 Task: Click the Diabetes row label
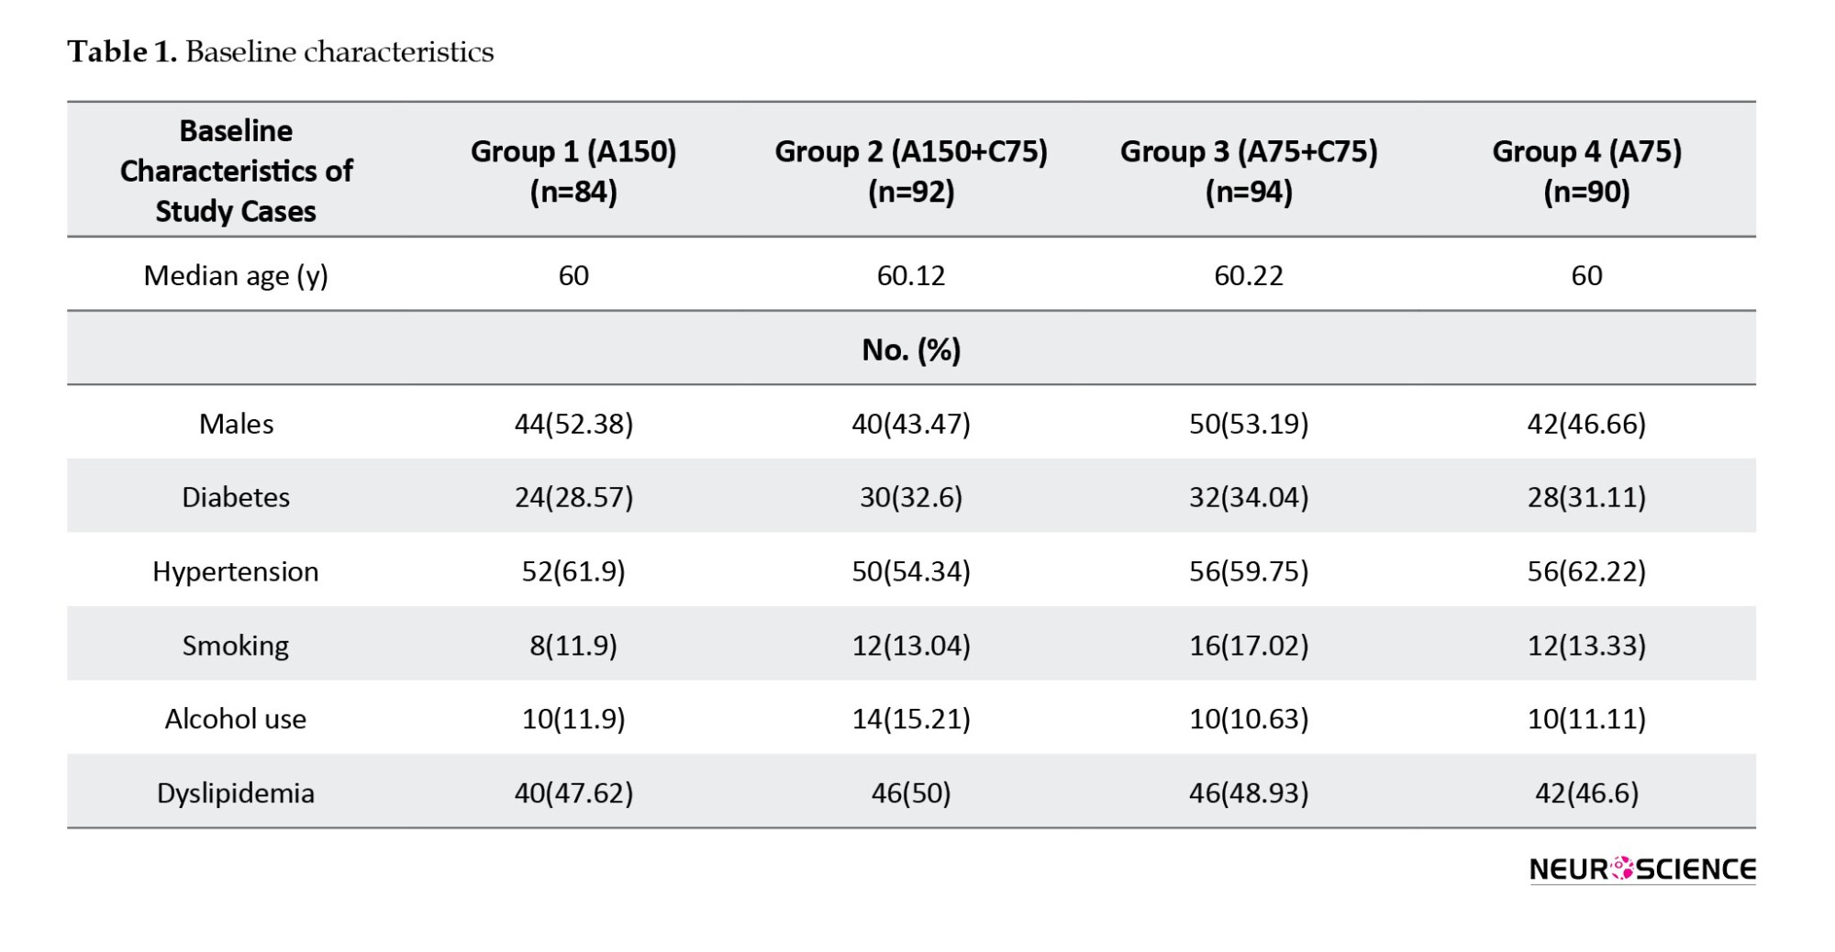[x=236, y=497]
